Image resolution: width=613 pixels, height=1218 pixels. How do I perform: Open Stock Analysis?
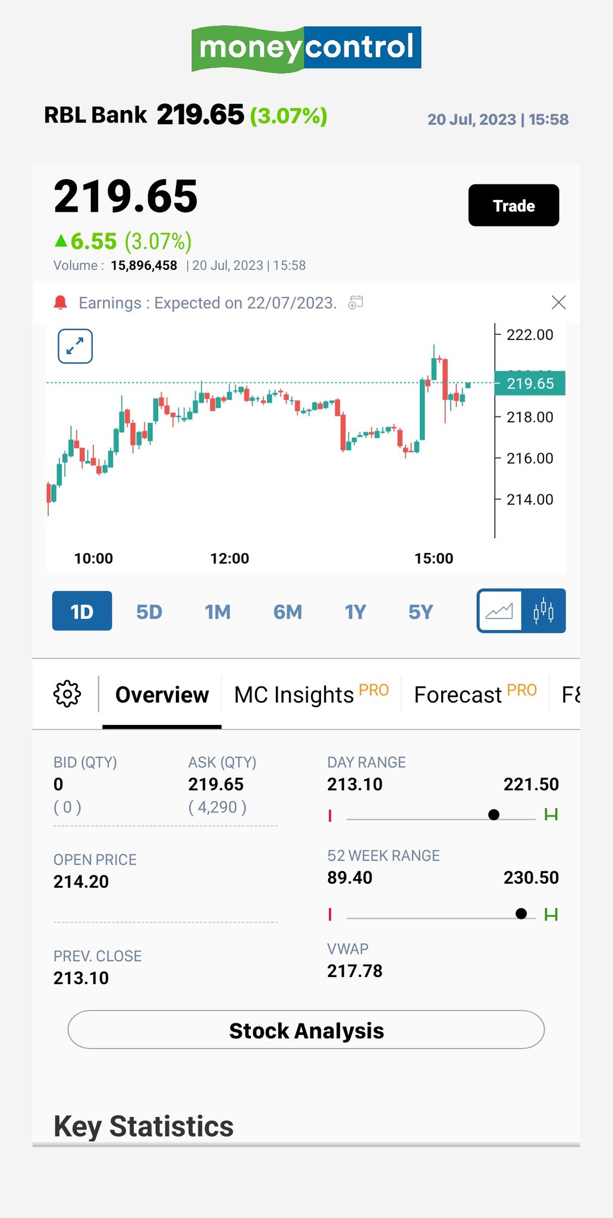(x=306, y=1029)
